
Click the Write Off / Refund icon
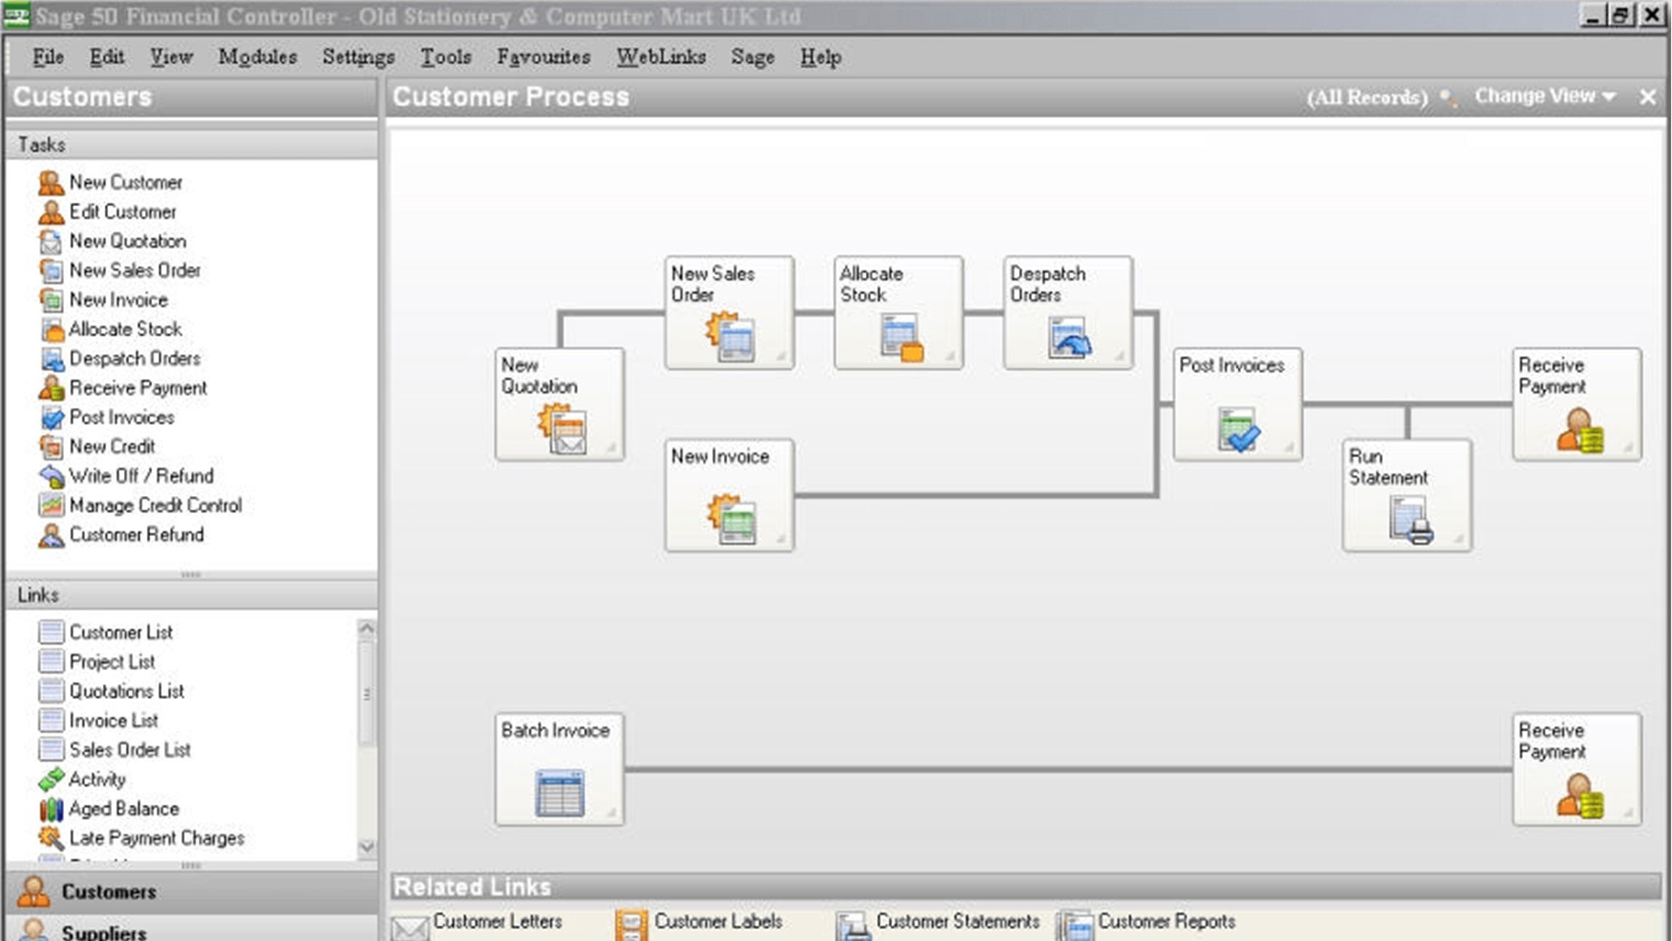[x=51, y=476]
